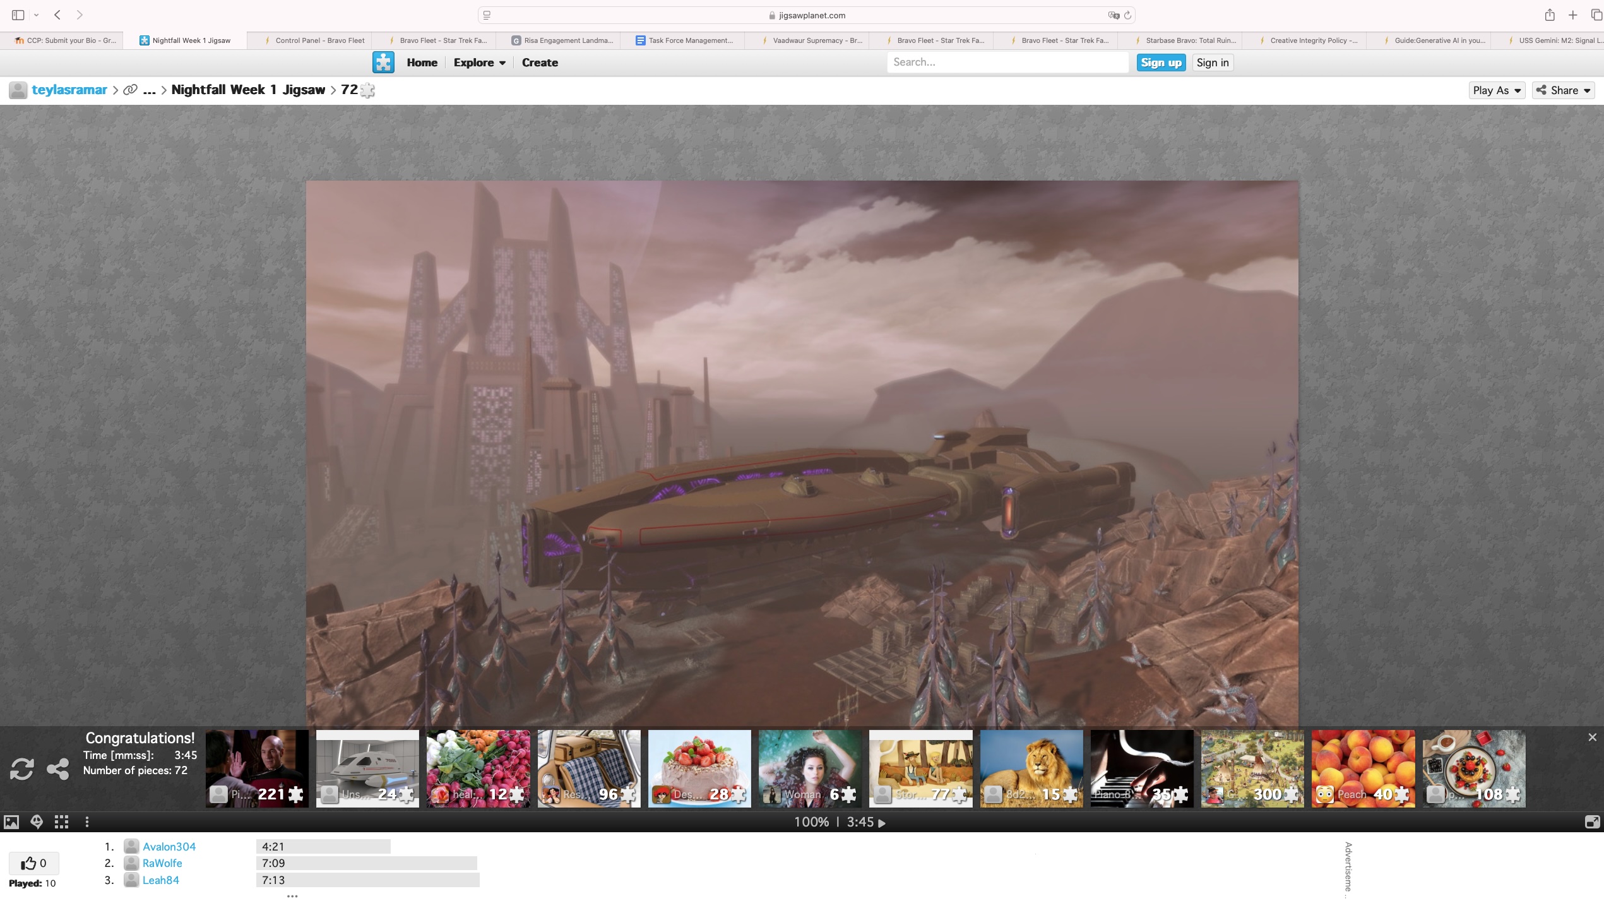Click the translate icon in the address bar

1114,15
